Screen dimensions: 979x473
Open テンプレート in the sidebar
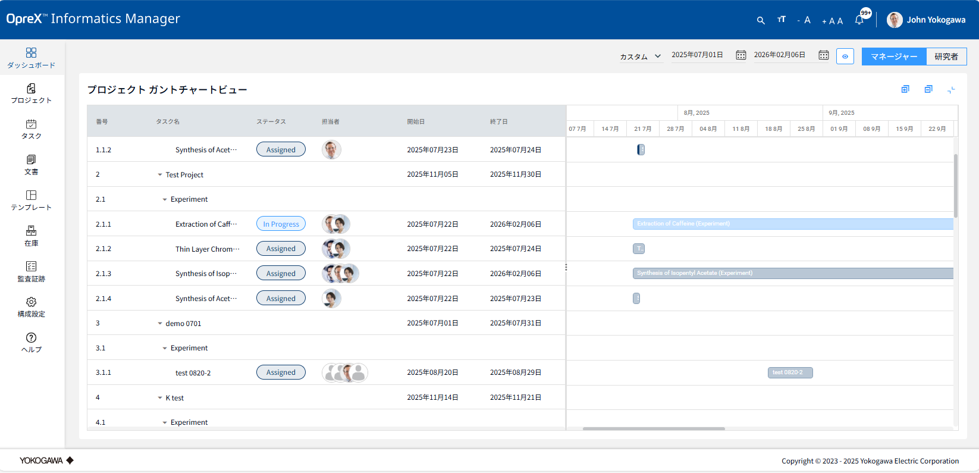click(32, 200)
